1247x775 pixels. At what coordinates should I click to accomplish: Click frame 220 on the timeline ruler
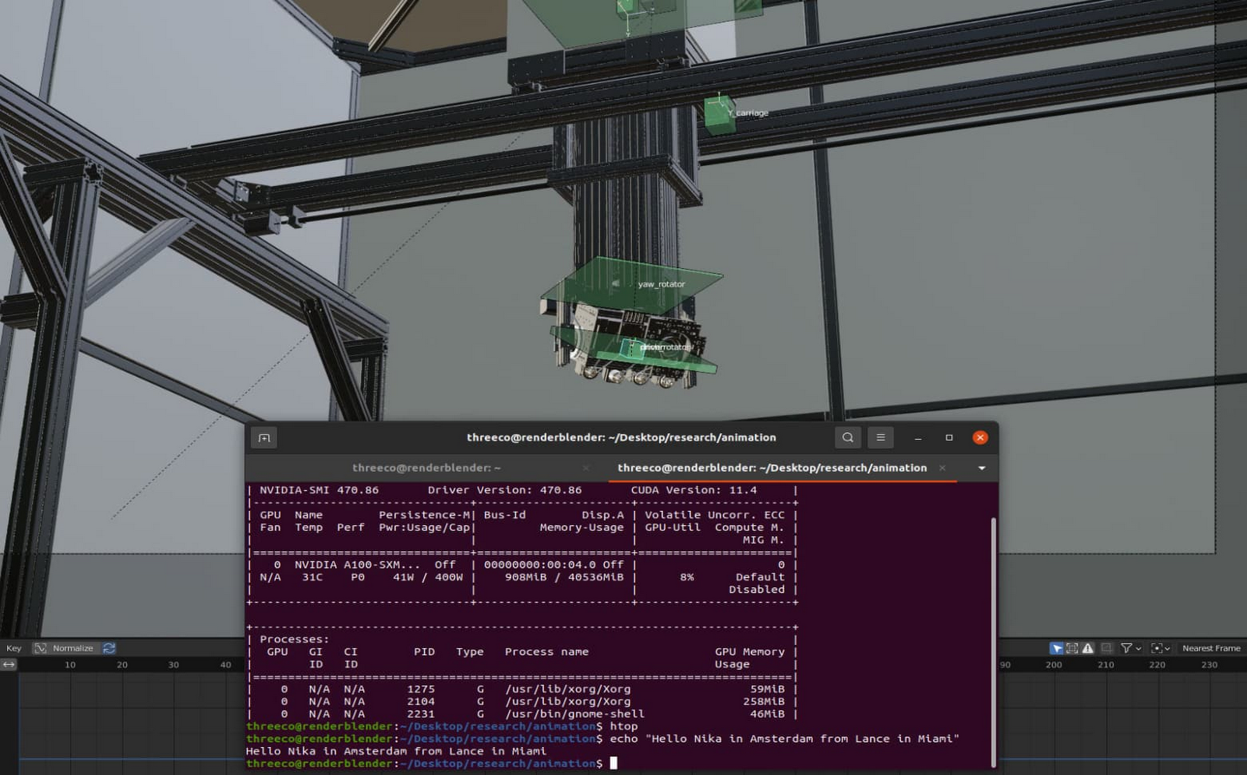point(1157,665)
